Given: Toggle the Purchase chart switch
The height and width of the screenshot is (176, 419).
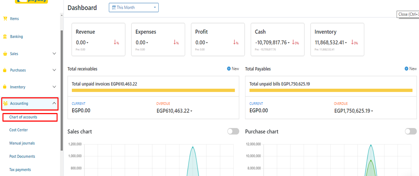Looking at the screenshot, I should coord(411,131).
